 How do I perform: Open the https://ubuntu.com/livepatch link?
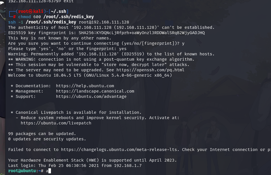56,123
